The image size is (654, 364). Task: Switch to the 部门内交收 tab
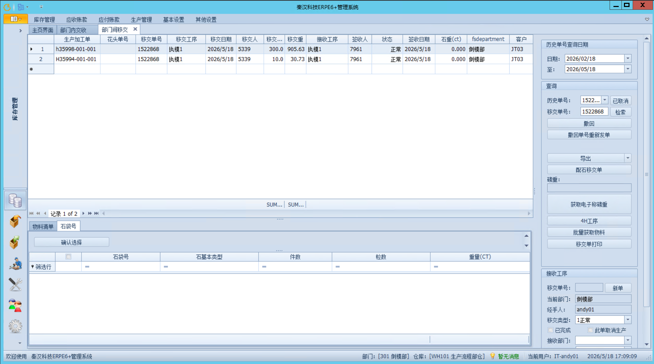tap(73, 30)
